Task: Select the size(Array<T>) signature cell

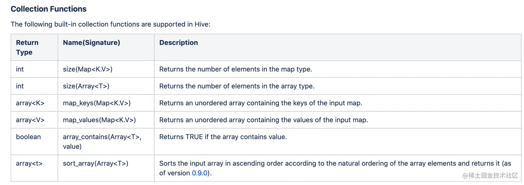Action: click(86, 86)
